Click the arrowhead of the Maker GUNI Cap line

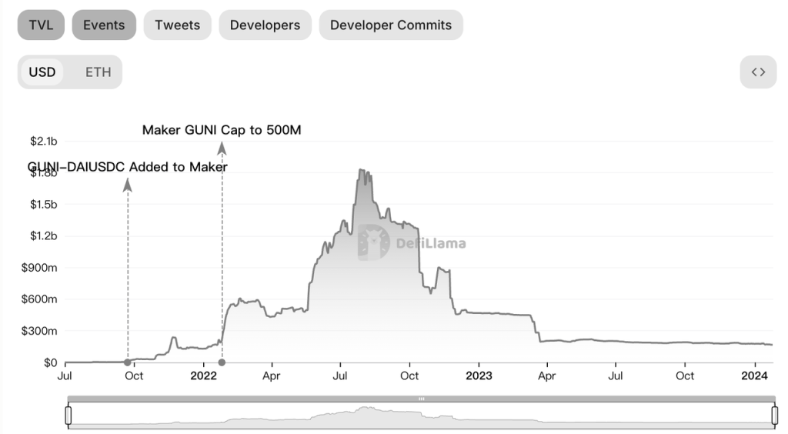tap(222, 149)
